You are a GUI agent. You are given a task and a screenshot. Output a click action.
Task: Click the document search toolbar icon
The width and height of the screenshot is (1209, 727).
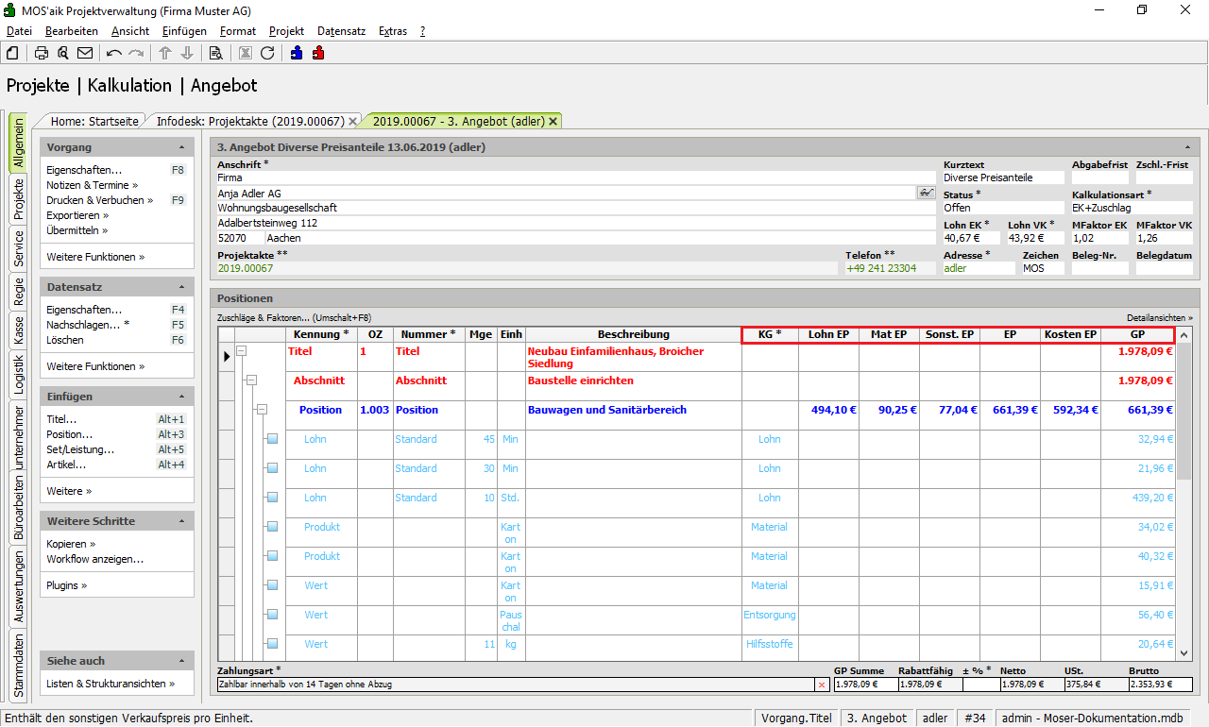click(215, 53)
